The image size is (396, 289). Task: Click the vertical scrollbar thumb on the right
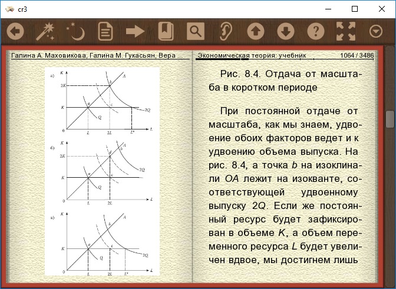(390, 119)
